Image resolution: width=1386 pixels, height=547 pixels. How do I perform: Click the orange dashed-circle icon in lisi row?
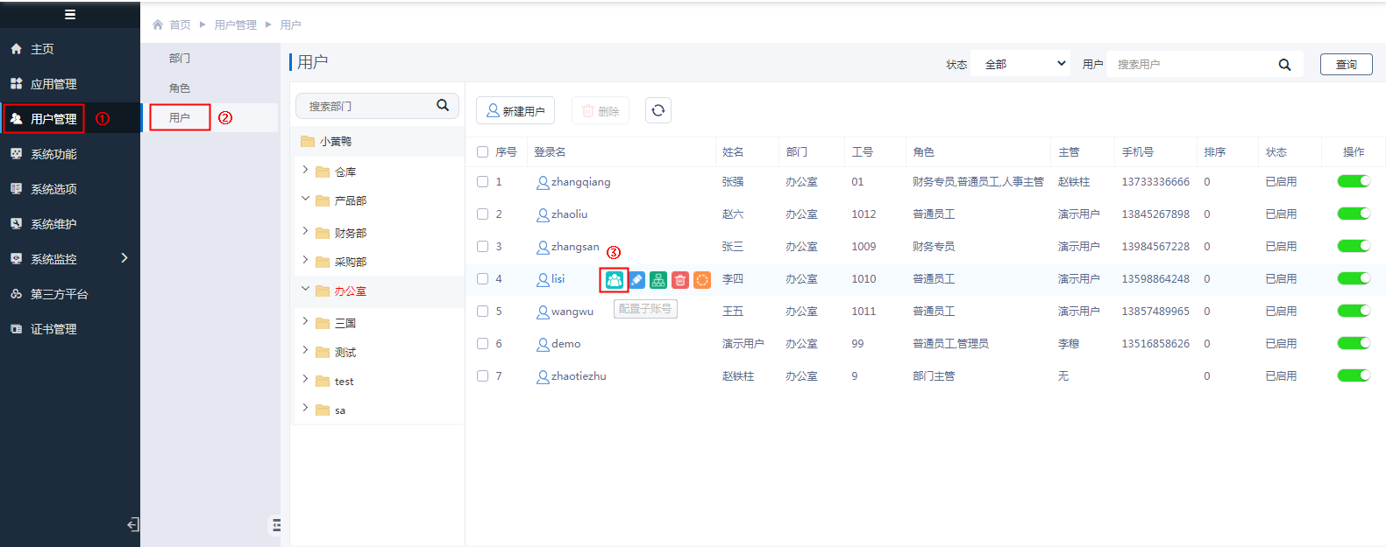(x=702, y=280)
